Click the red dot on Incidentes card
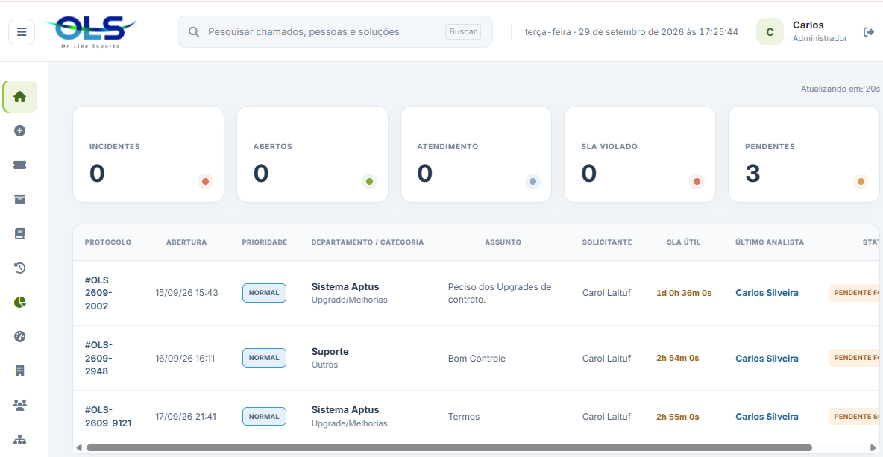This screenshot has width=883, height=457. pos(206,181)
